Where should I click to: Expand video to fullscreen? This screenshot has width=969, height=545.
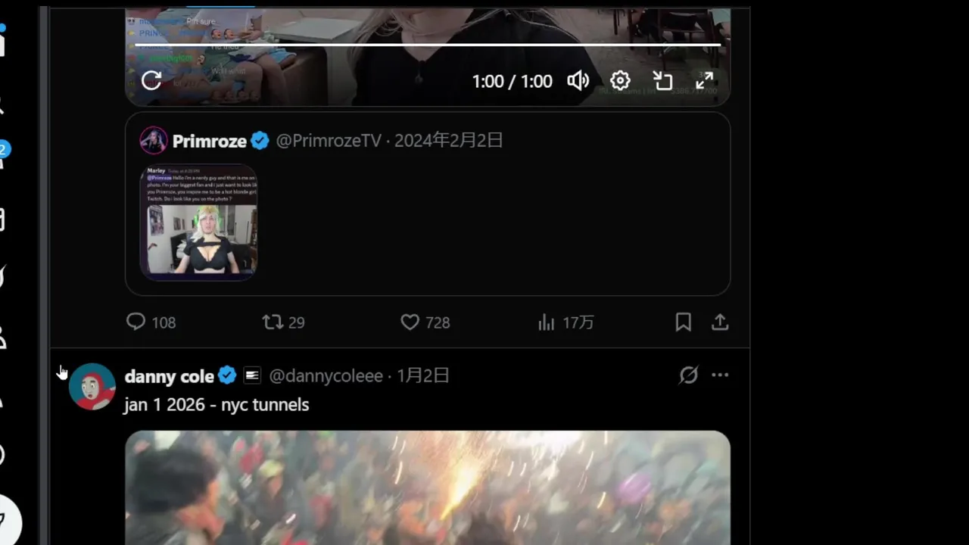[x=705, y=81]
